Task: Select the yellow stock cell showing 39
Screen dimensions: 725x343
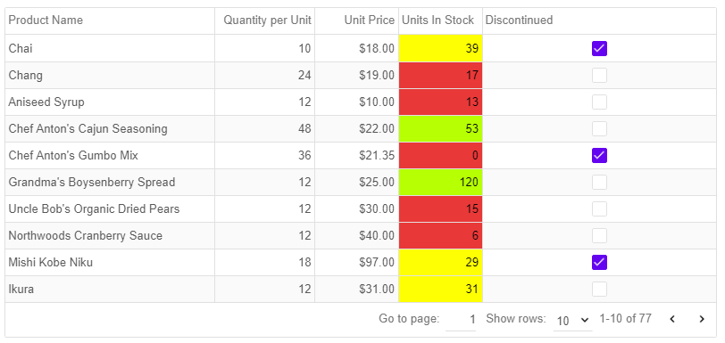Action: (440, 48)
